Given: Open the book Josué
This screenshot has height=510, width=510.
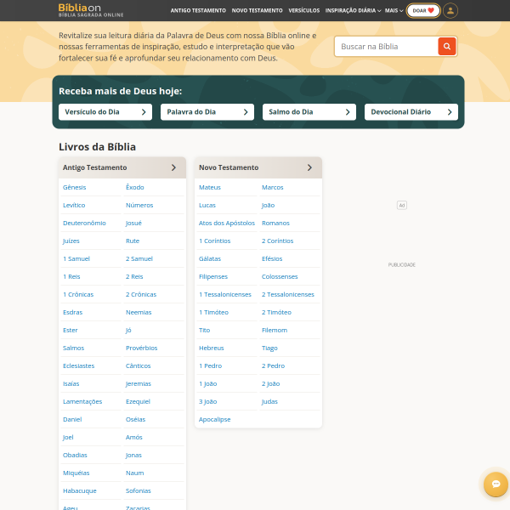Looking at the screenshot, I should (133, 223).
